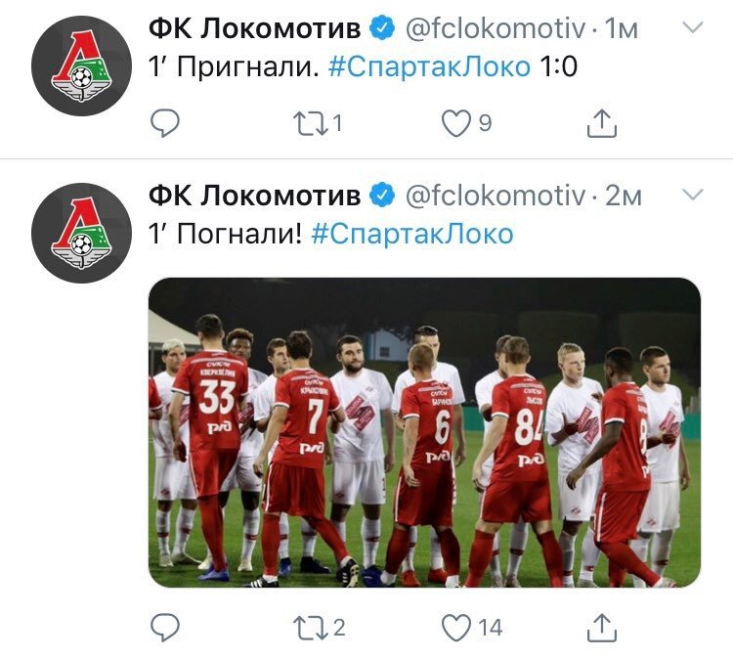
Task: Share the 'Погнали!' tweet
Action: 601,627
